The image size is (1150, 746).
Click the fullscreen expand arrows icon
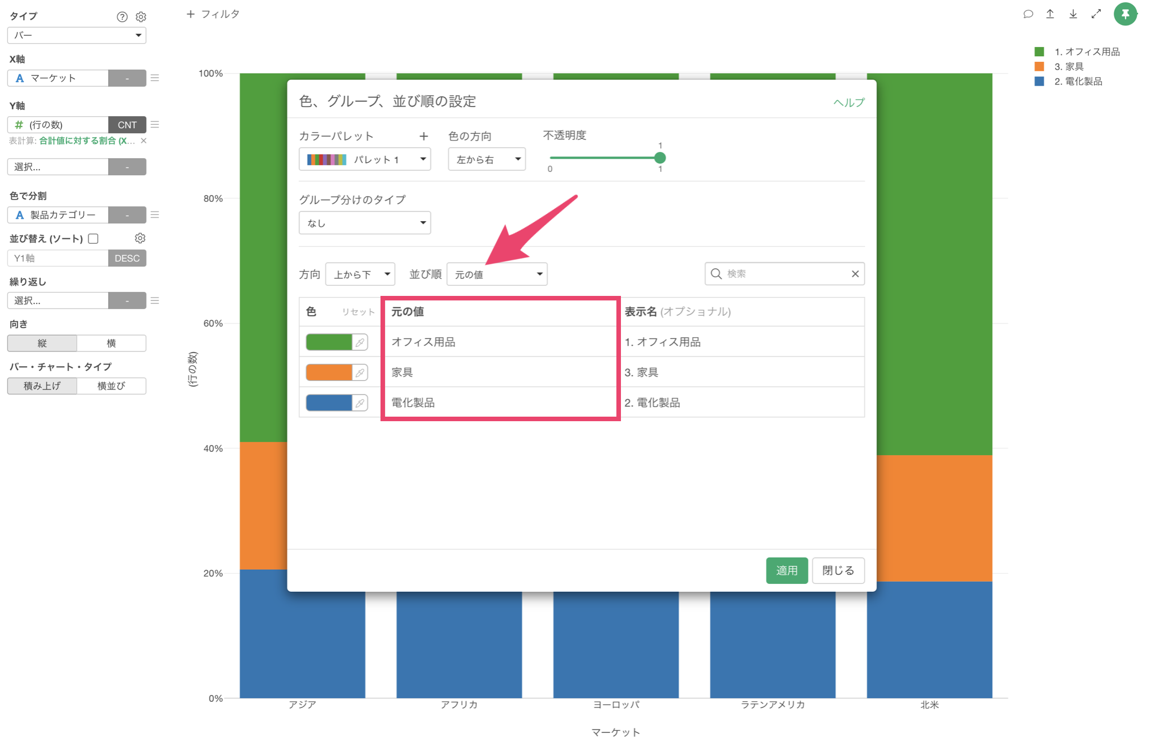point(1096,14)
